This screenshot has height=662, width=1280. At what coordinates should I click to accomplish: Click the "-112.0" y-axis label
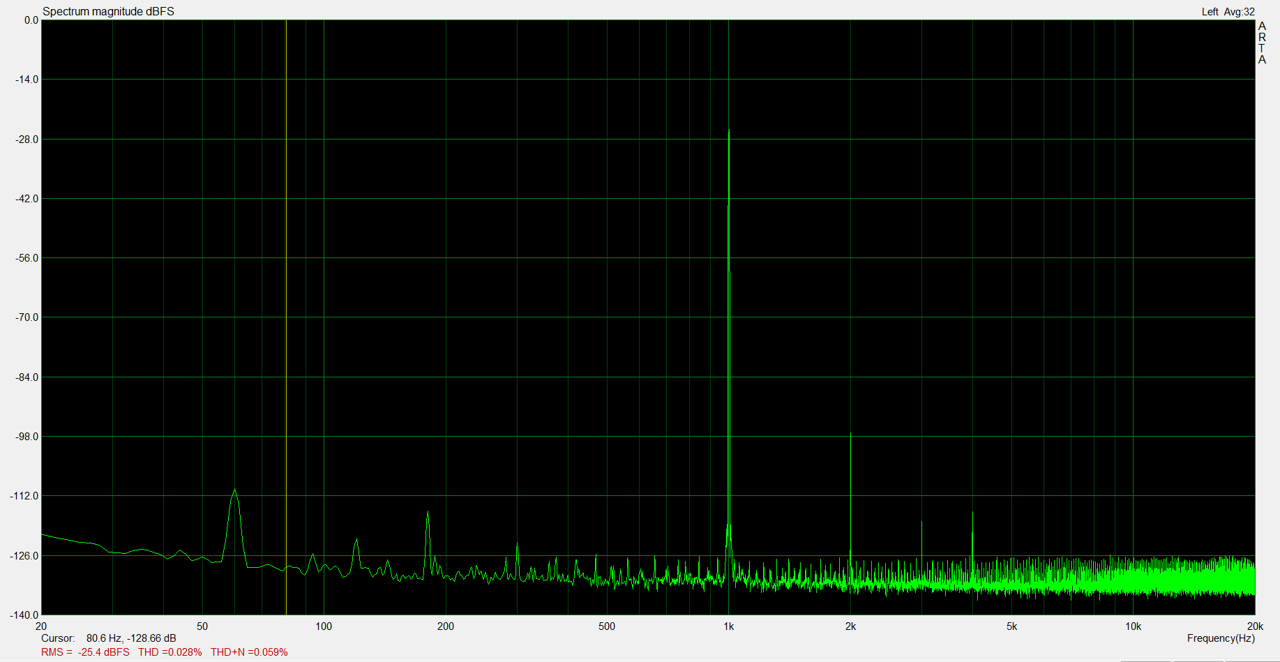tap(24, 496)
